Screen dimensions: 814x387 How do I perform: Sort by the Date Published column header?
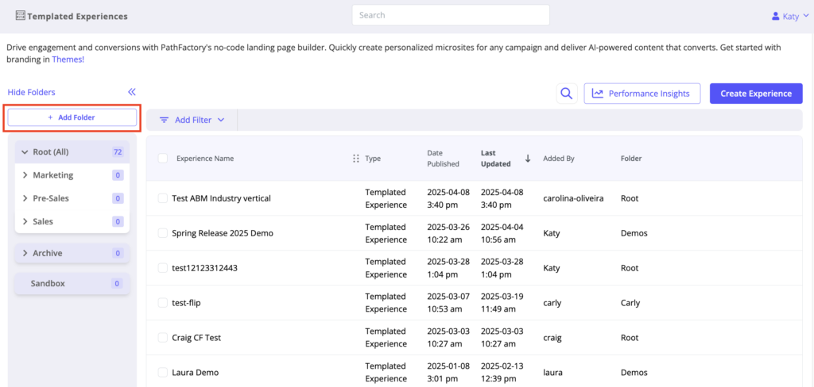pos(444,159)
